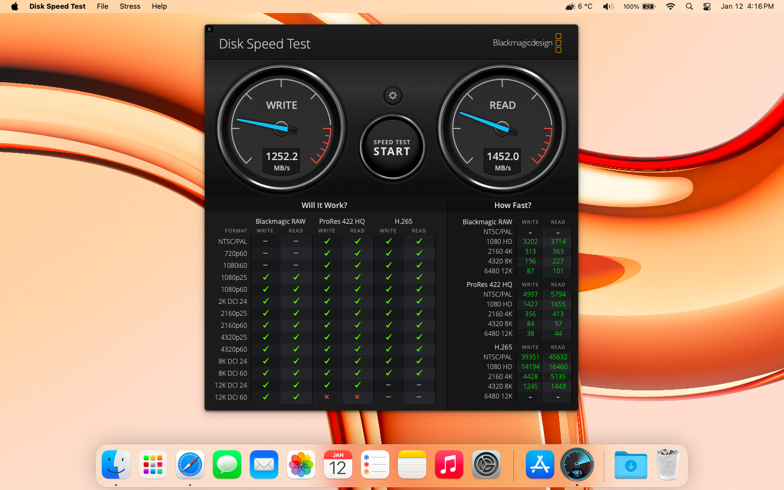Open System Settings in the dock
This screenshot has height=490, width=784.
(486, 465)
